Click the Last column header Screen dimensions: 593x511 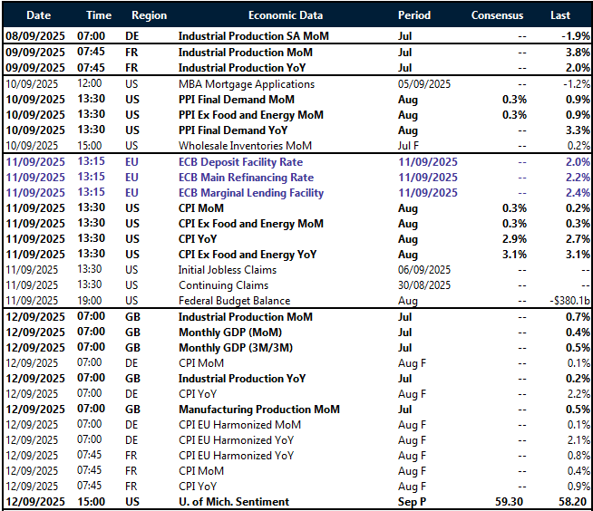tap(560, 15)
